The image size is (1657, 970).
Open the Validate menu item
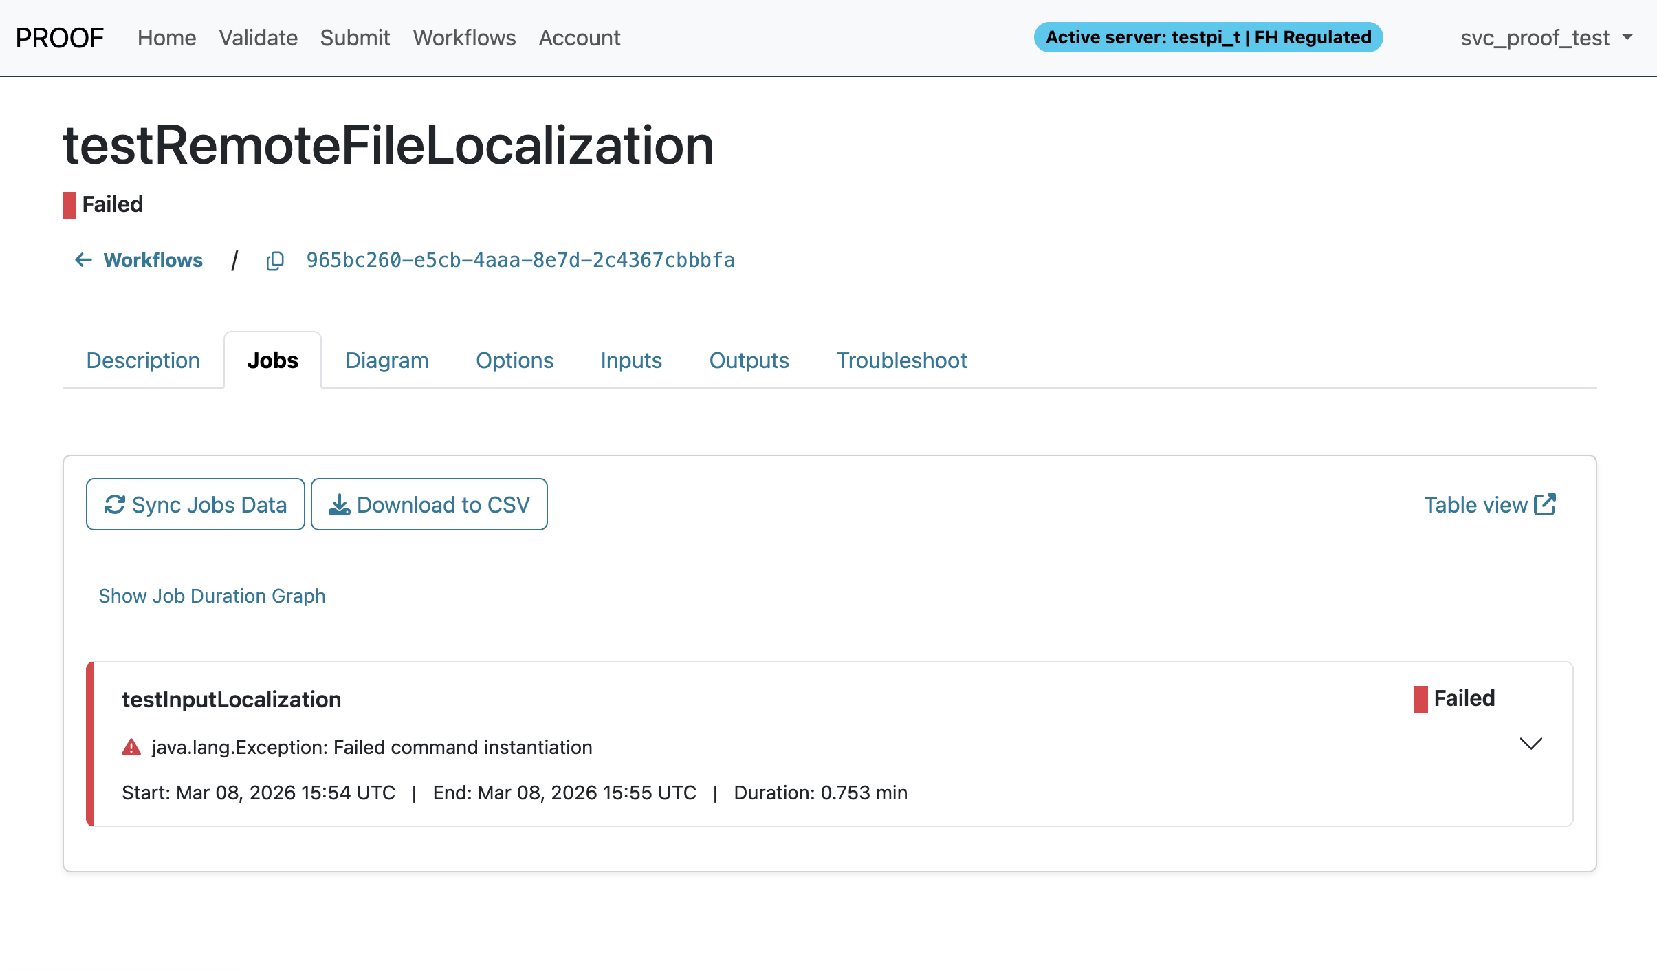(x=258, y=38)
